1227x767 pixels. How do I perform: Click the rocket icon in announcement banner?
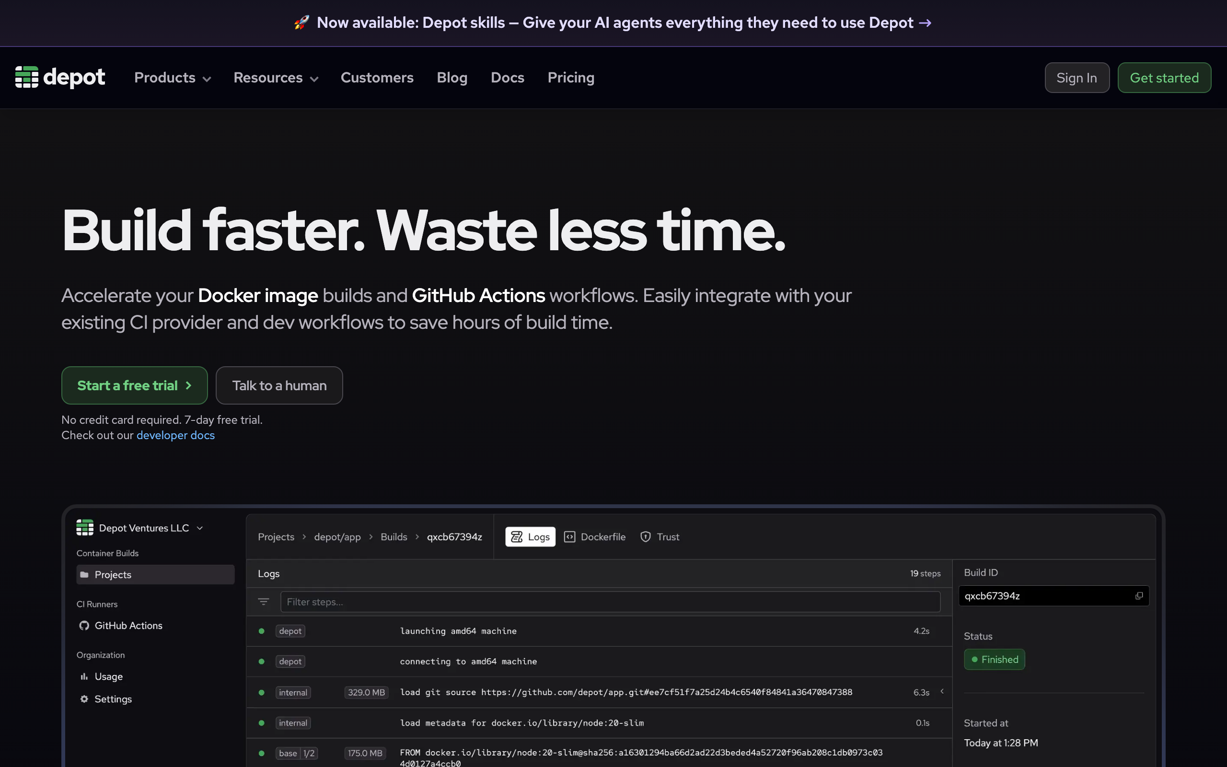click(301, 23)
